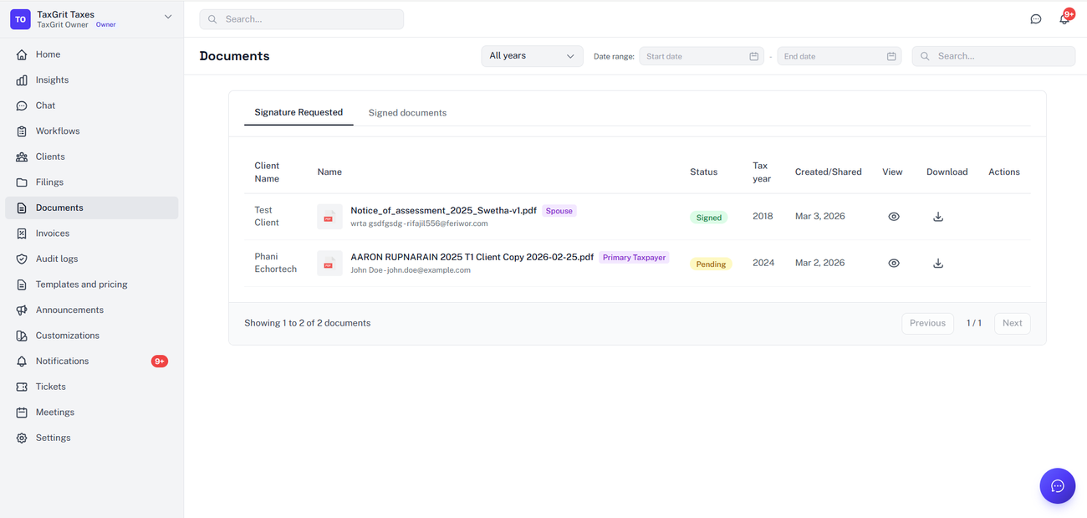The image size is (1087, 518).
Task: Open the notification bell in header
Action: point(1064,18)
